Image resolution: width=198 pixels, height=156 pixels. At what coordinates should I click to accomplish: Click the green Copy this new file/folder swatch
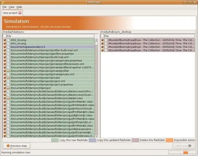coord(55,140)
